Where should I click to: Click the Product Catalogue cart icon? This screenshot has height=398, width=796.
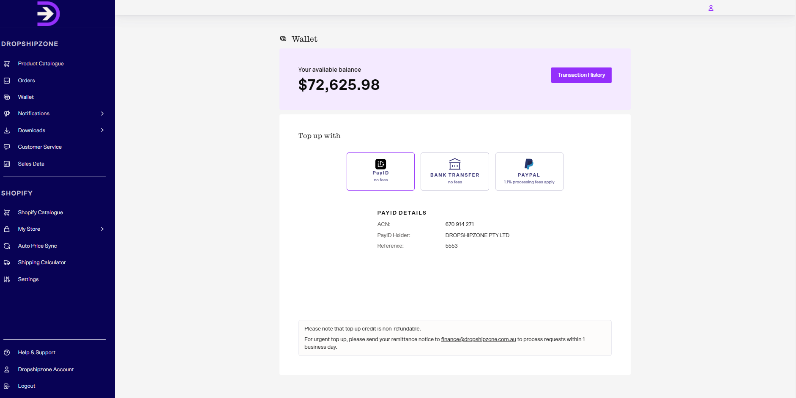click(x=7, y=64)
